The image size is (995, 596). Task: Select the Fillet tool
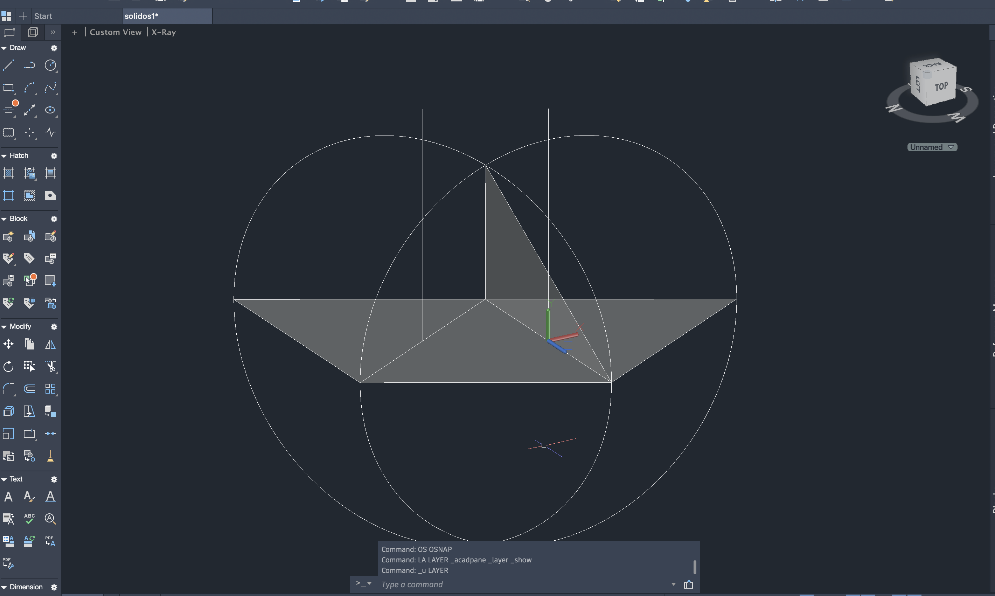coord(8,389)
